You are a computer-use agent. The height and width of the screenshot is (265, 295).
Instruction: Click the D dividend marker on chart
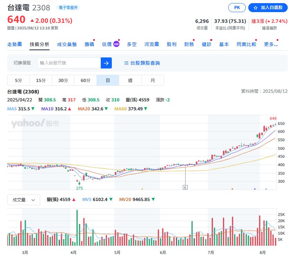tap(185, 188)
